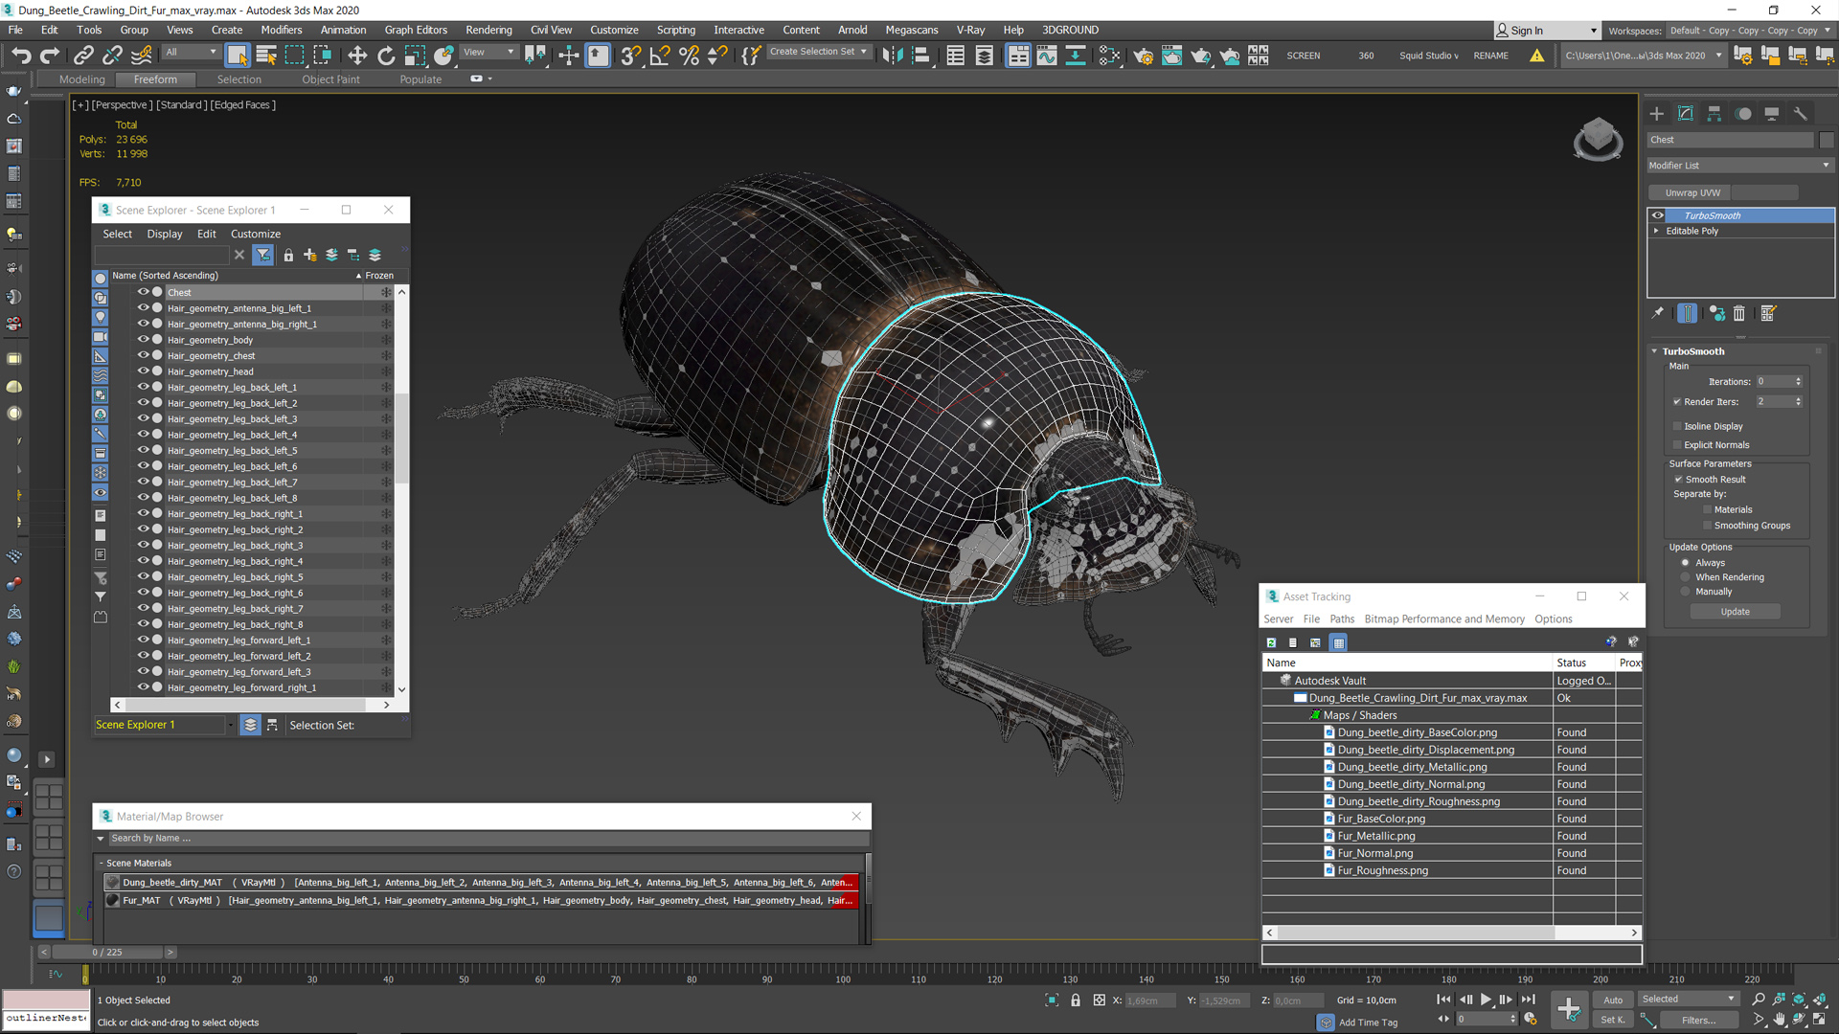Check Separate by Smoothing Groups

[x=1707, y=526]
